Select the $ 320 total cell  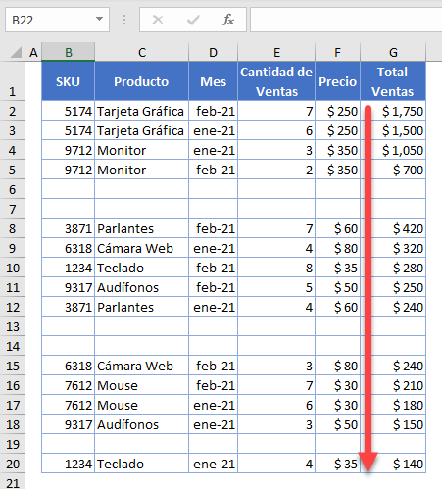(393, 248)
